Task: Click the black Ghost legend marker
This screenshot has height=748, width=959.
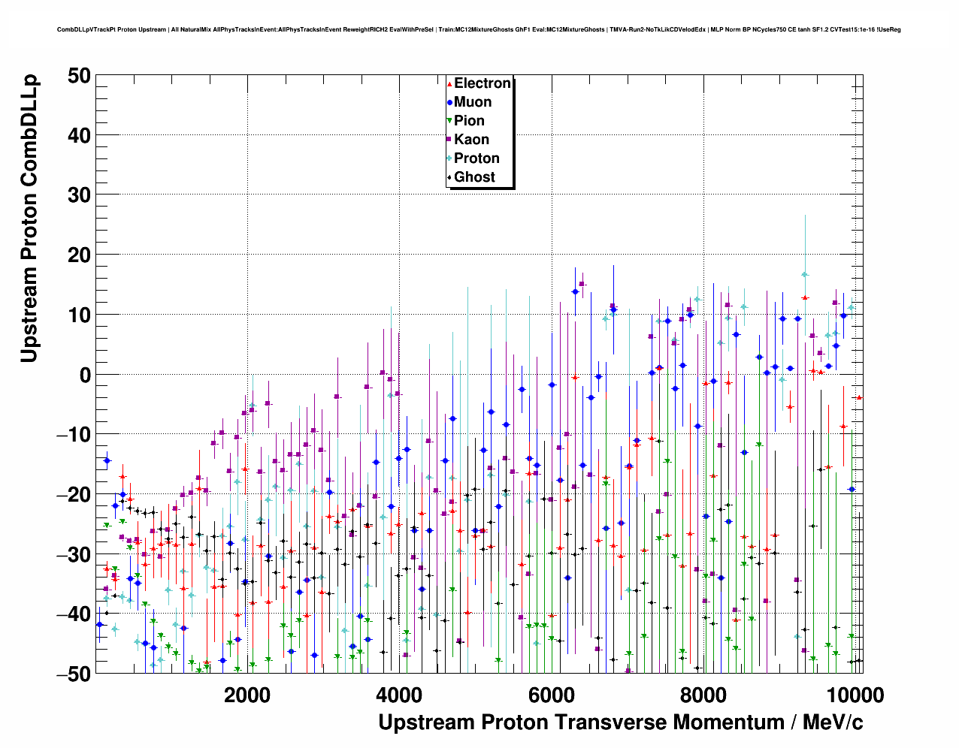Action: [x=449, y=177]
